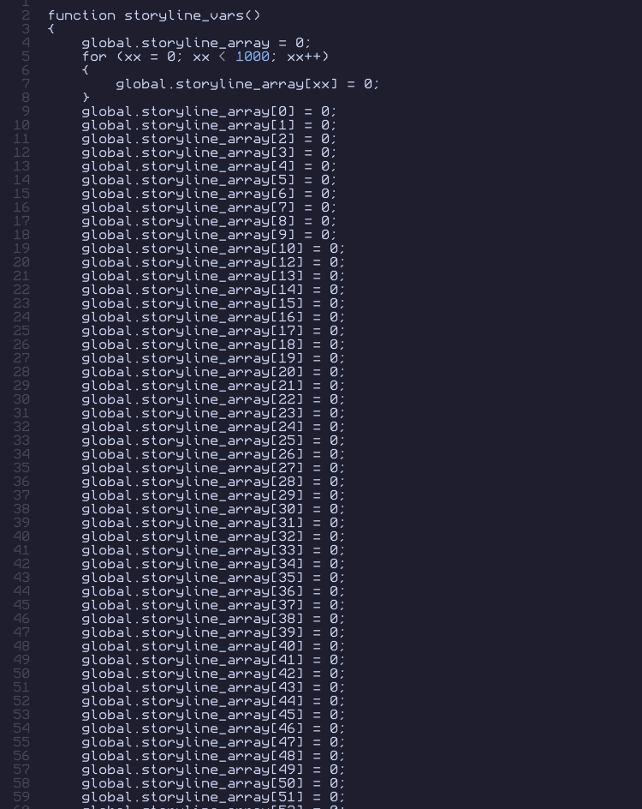Place cursor on storyline_array[30] line
The width and height of the screenshot is (642, 809).
(213, 509)
